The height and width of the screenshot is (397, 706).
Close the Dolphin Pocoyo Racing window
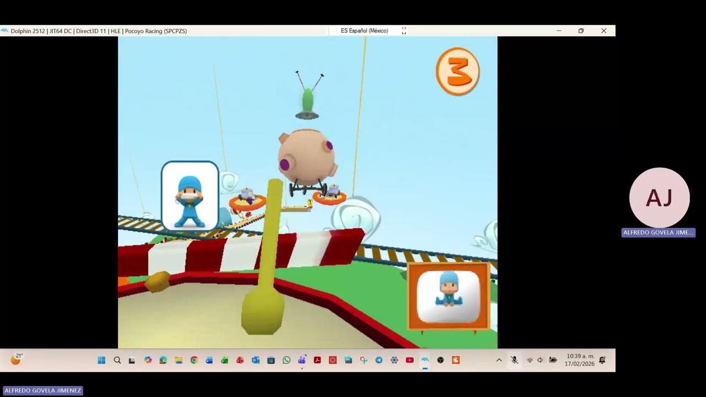tap(604, 31)
